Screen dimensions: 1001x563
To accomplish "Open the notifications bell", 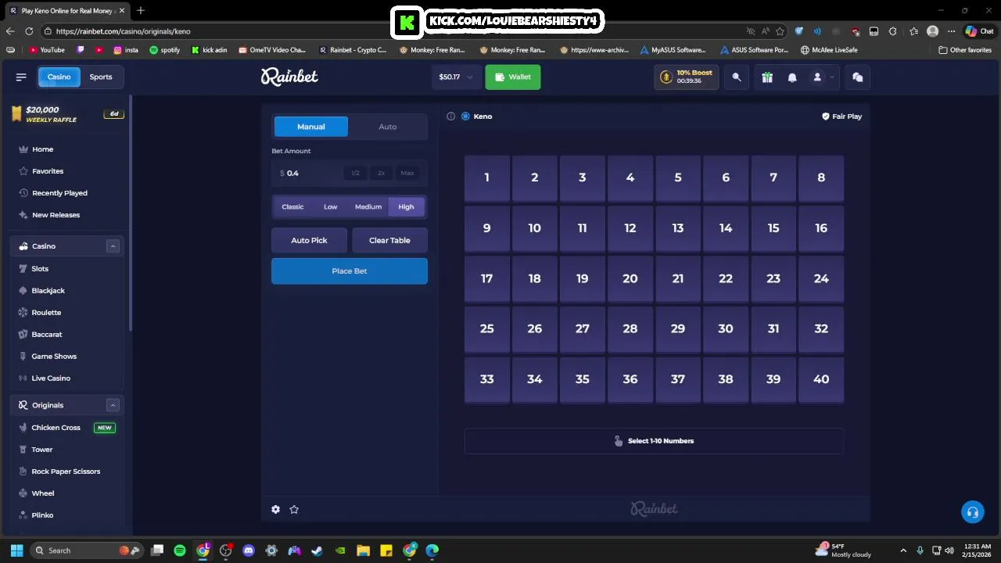I will pos(792,77).
